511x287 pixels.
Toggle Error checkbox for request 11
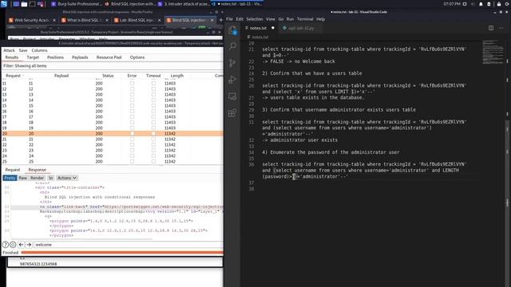[132, 83]
